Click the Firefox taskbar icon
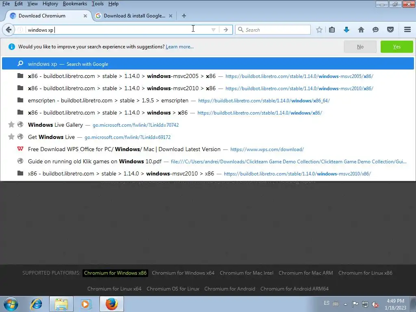This screenshot has height=312, width=416. coord(112,304)
